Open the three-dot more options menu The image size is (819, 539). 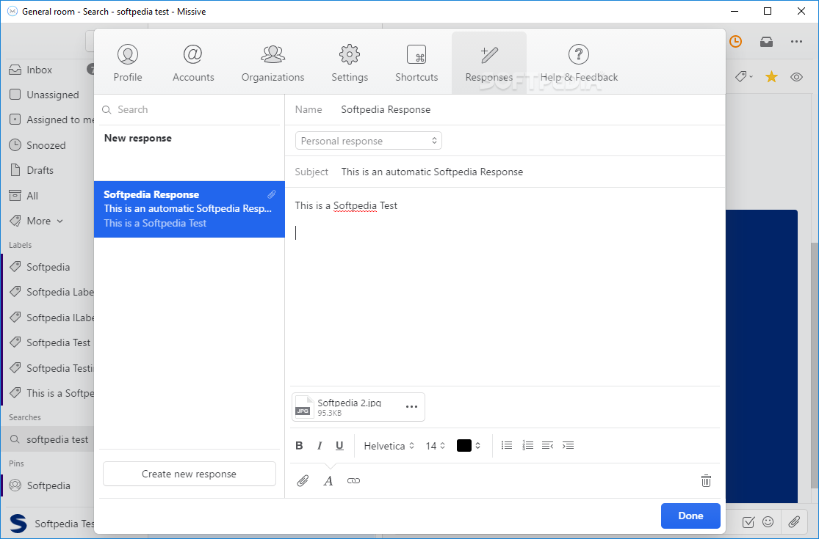(796, 42)
